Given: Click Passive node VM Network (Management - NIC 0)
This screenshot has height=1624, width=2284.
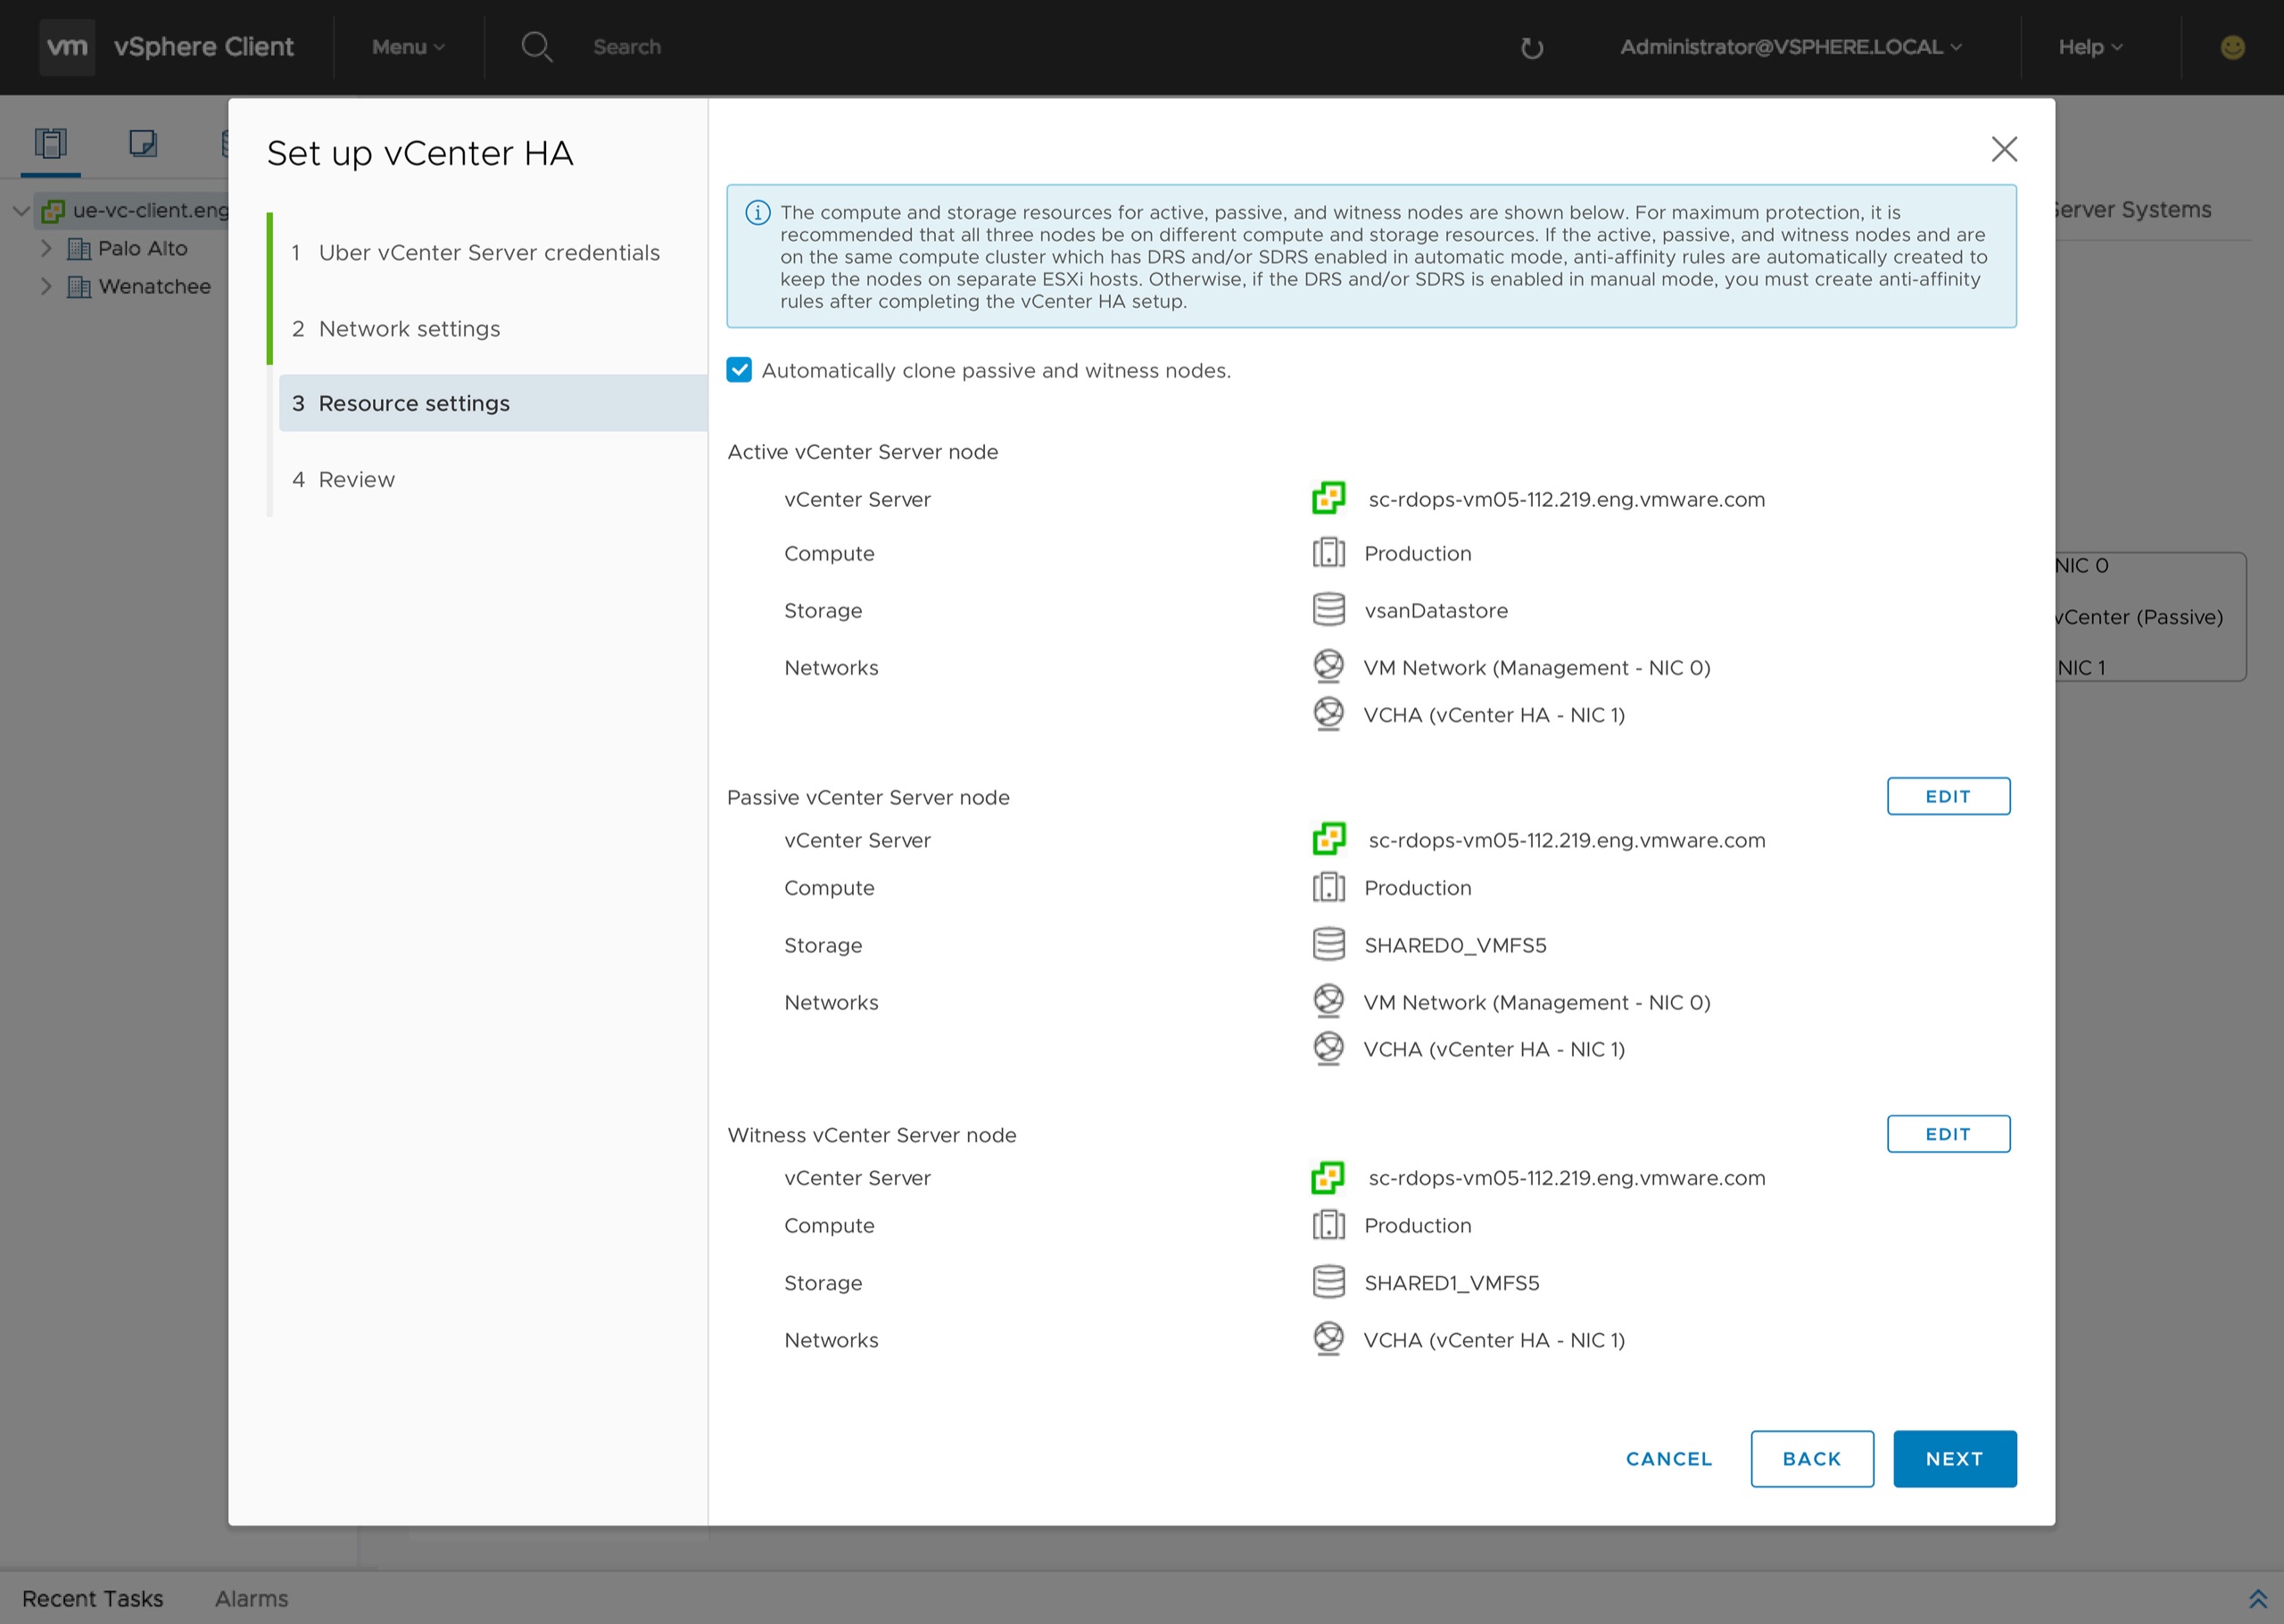Looking at the screenshot, I should [x=1536, y=1002].
